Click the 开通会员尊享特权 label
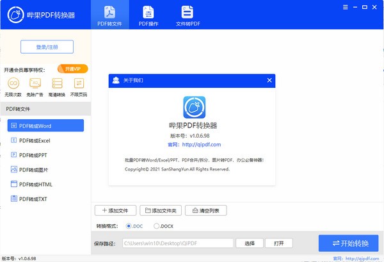The image size is (384, 262). pyautogui.click(x=24, y=70)
